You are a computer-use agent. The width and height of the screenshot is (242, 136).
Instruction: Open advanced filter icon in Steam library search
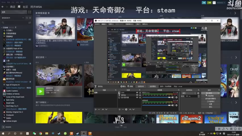point(30,23)
